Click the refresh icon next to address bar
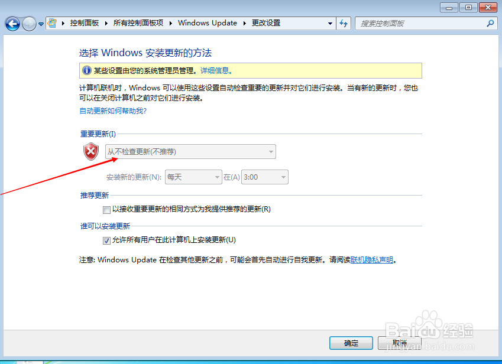Image resolution: width=502 pixels, height=364 pixels. point(344,24)
